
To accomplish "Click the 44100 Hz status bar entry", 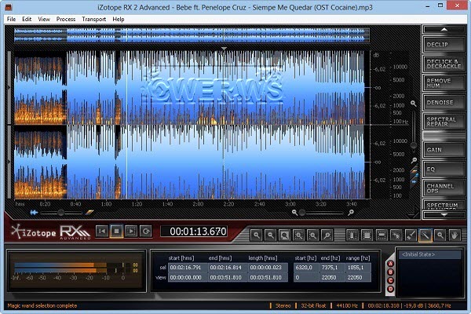I will click(x=347, y=305).
